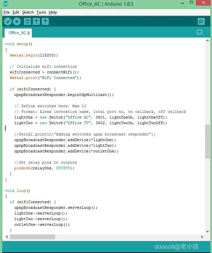The height and width of the screenshot is (253, 212).
Task: Click '// Format: Alexa invocation name' comment
Action: 100,112
